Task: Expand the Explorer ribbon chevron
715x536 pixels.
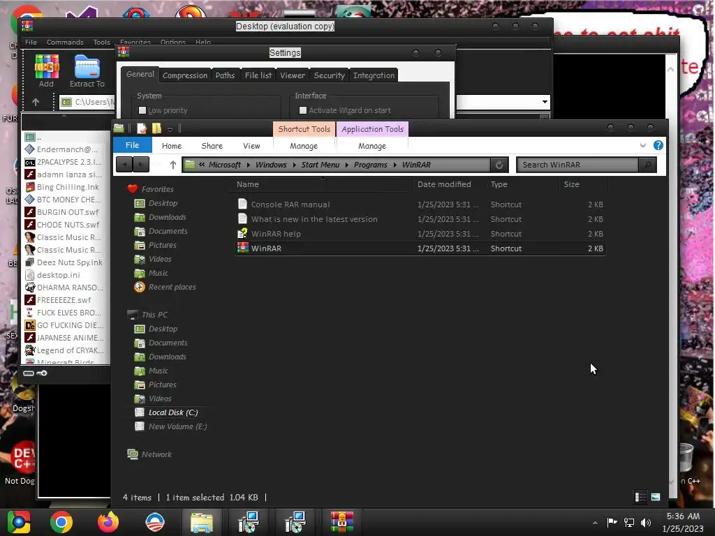Action: pyautogui.click(x=643, y=145)
